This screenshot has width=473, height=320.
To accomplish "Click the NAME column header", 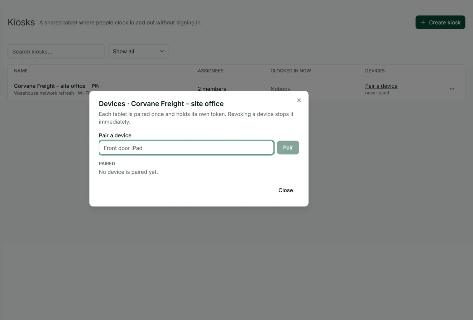I will pos(21,71).
